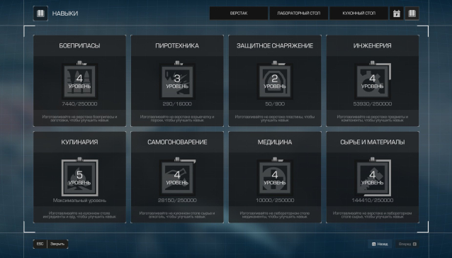Click the calendar icon in the top bar
This screenshot has height=258, width=452.
click(x=397, y=13)
